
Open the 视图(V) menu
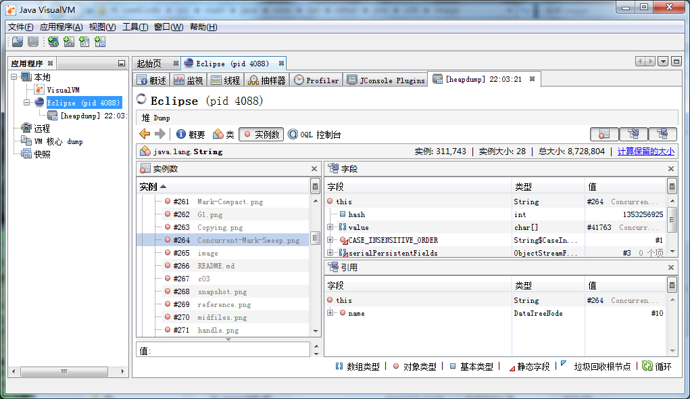[103, 27]
